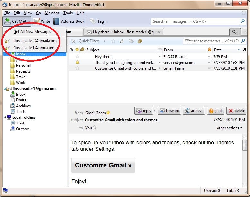
Task: Toggle contacts-only quick filter
Action: (x=122, y=41)
